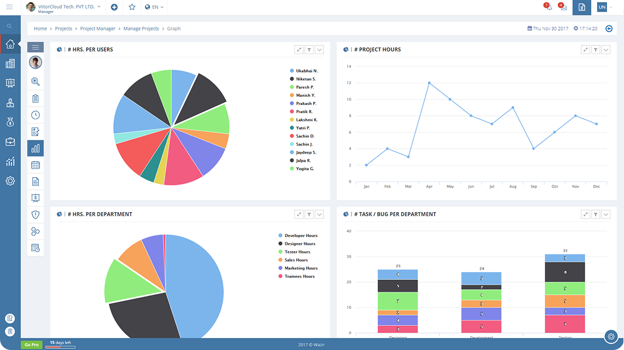Filter the Hrs. Per Users chart
This screenshot has height=350, width=624.
[309, 50]
